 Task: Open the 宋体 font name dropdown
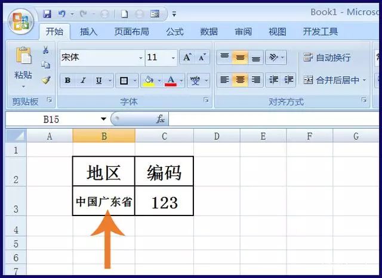pyautogui.click(x=141, y=58)
